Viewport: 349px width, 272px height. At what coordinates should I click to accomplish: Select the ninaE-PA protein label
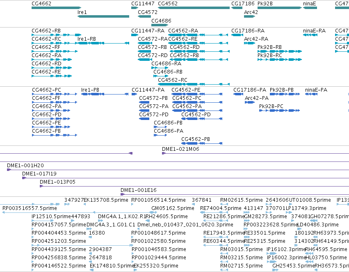[316, 90]
